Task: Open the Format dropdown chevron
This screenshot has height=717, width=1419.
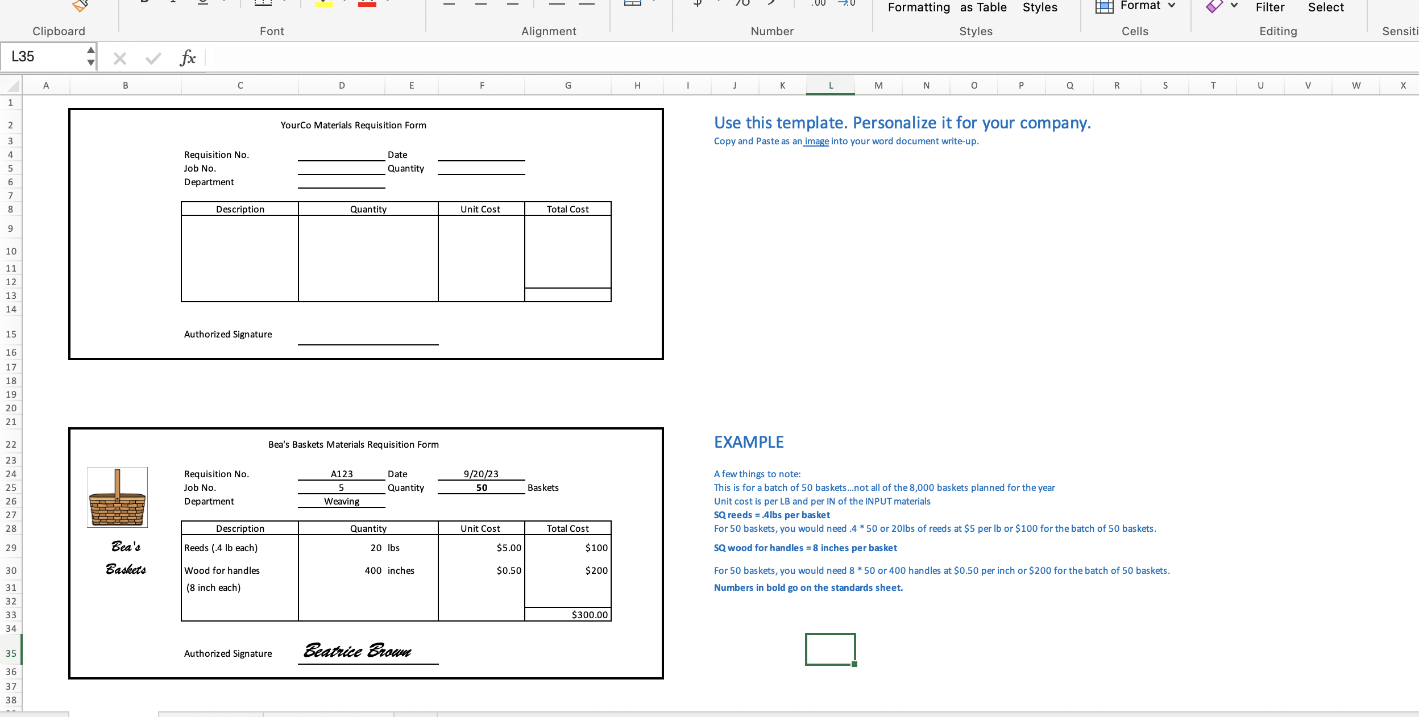Action: (x=1172, y=6)
